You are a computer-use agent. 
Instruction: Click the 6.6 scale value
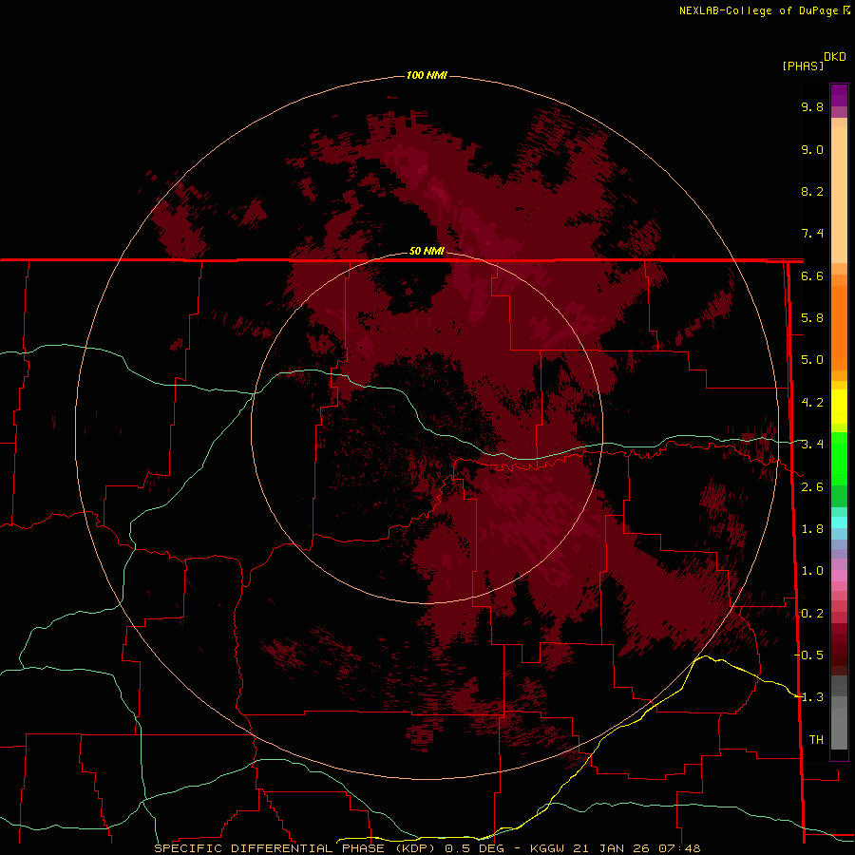[x=812, y=275]
